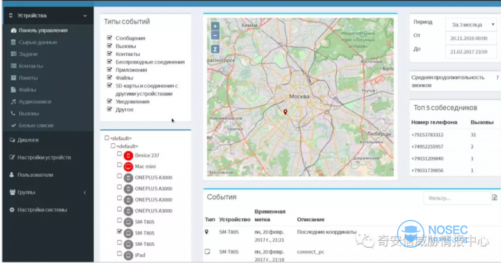Toggle Другое checkbox
Viewport: 501px width, 263px height.
point(110,109)
